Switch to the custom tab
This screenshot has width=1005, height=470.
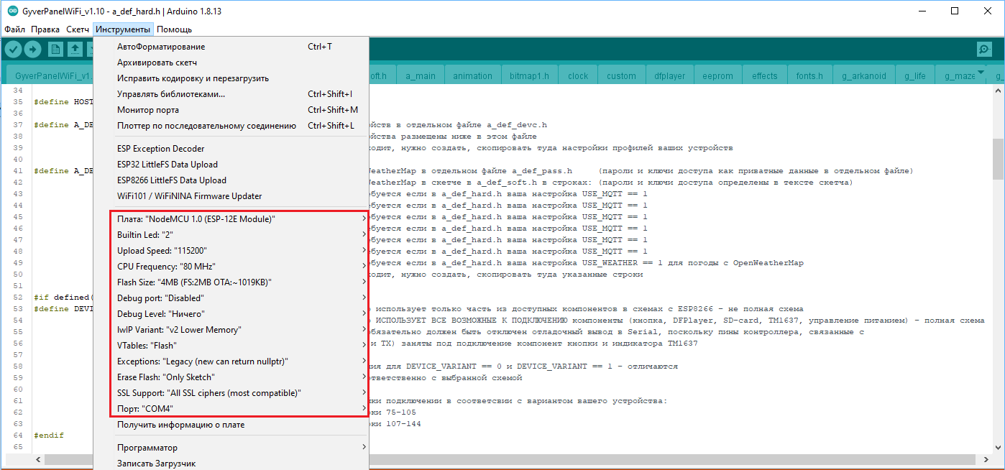click(621, 75)
